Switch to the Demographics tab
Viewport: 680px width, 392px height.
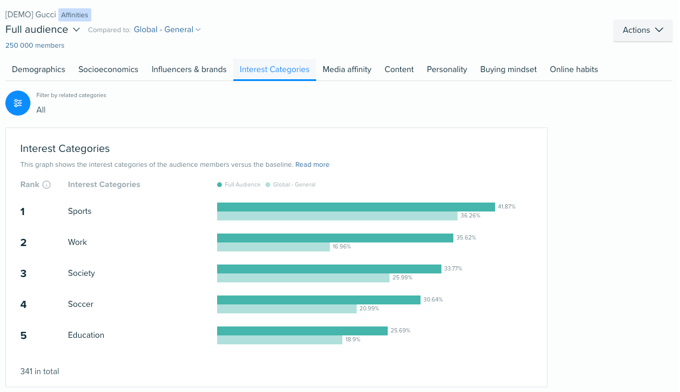38,69
